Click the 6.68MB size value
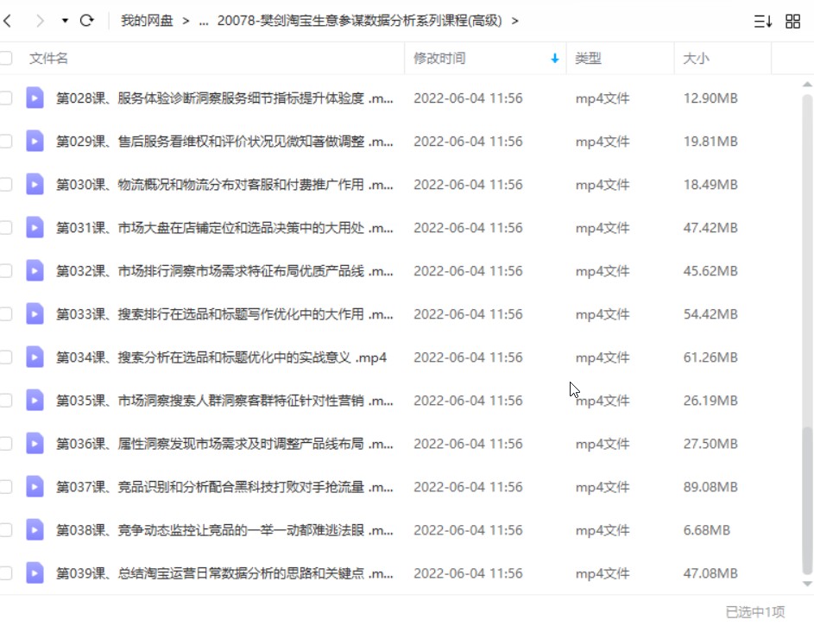The width and height of the screenshot is (814, 626). (707, 530)
